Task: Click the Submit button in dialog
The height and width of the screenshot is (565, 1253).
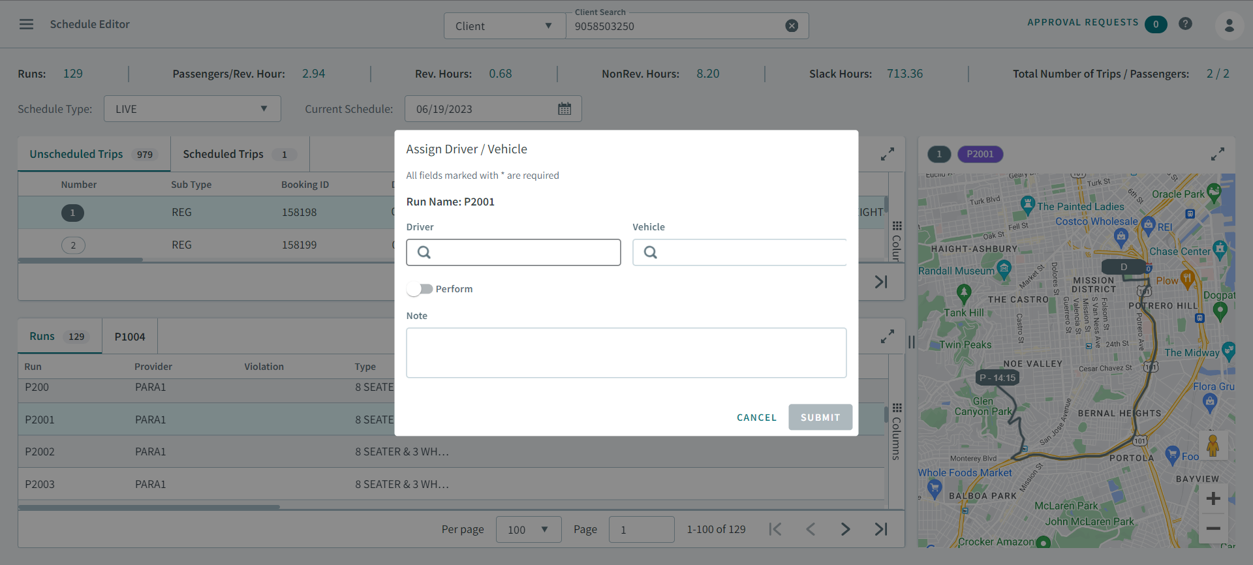Action: tap(820, 418)
